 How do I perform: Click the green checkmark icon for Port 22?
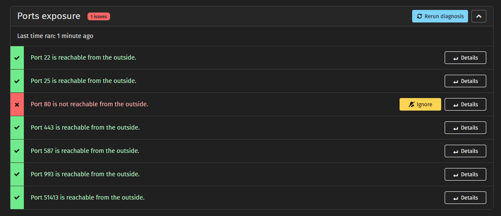pyautogui.click(x=17, y=58)
